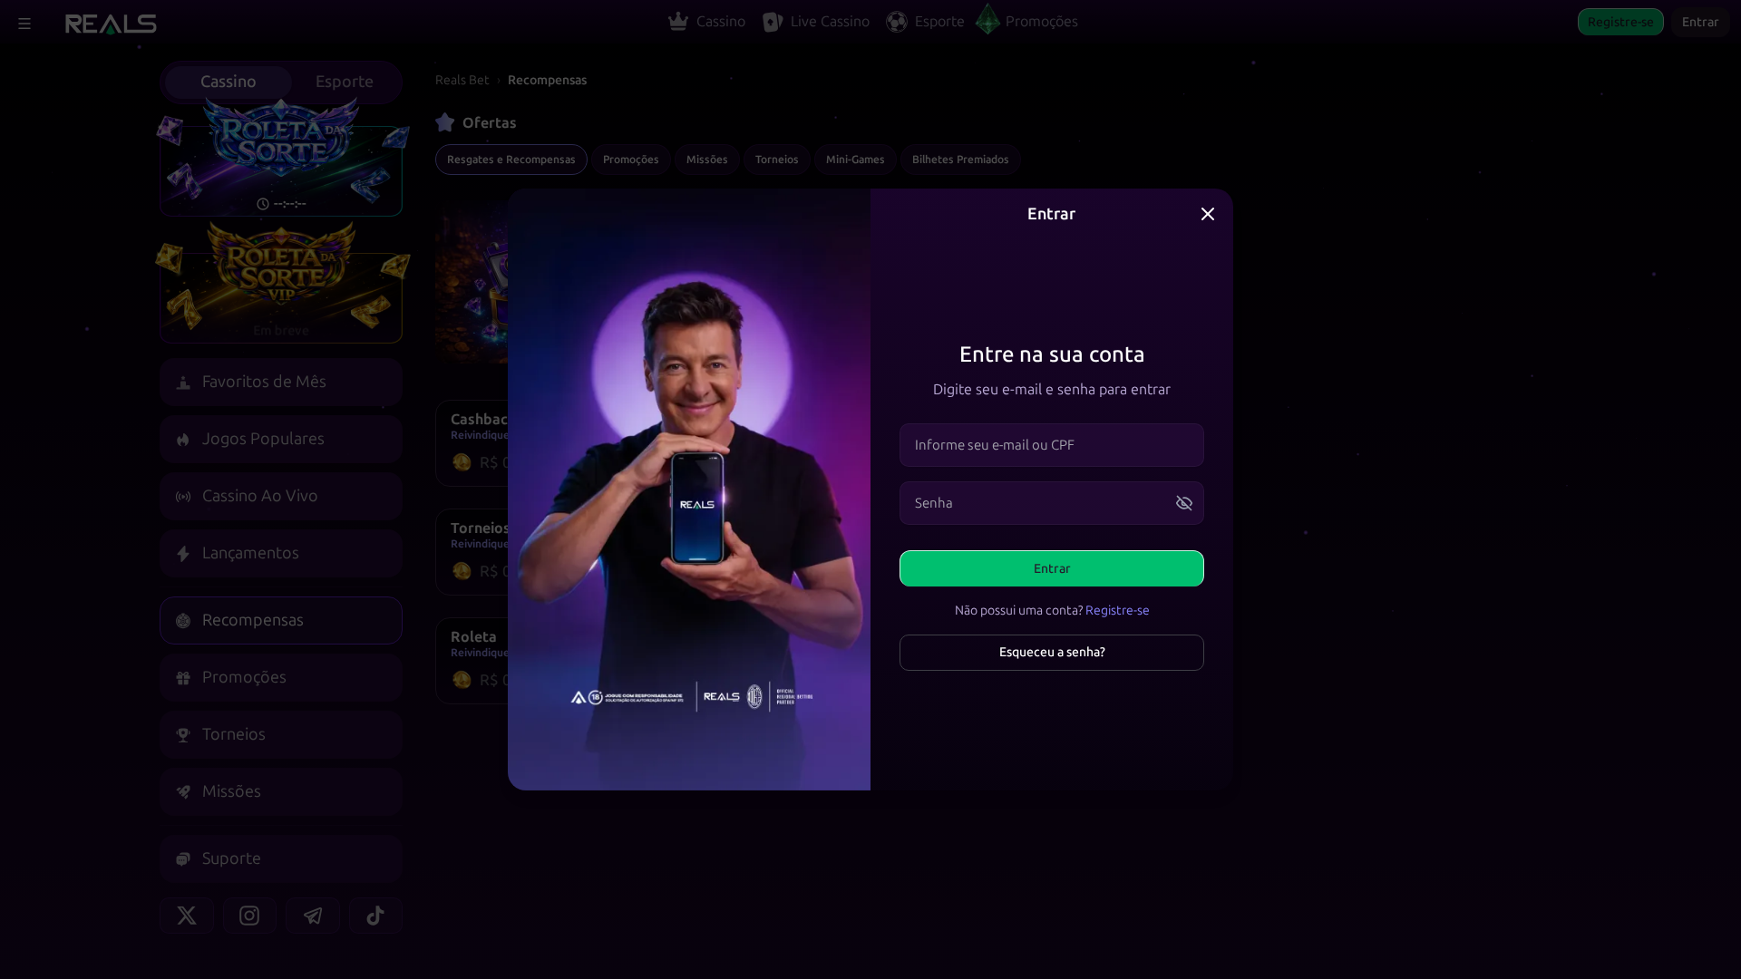Open Jogos Populares in sidebar

pos(281,439)
